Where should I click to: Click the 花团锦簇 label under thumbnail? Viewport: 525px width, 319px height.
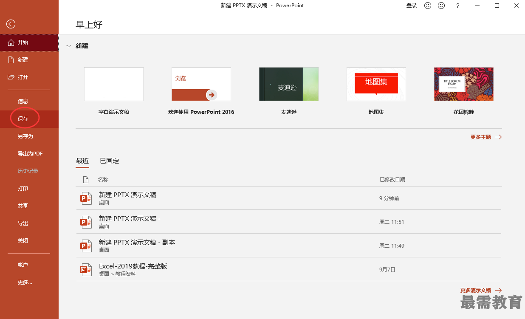pyautogui.click(x=464, y=112)
